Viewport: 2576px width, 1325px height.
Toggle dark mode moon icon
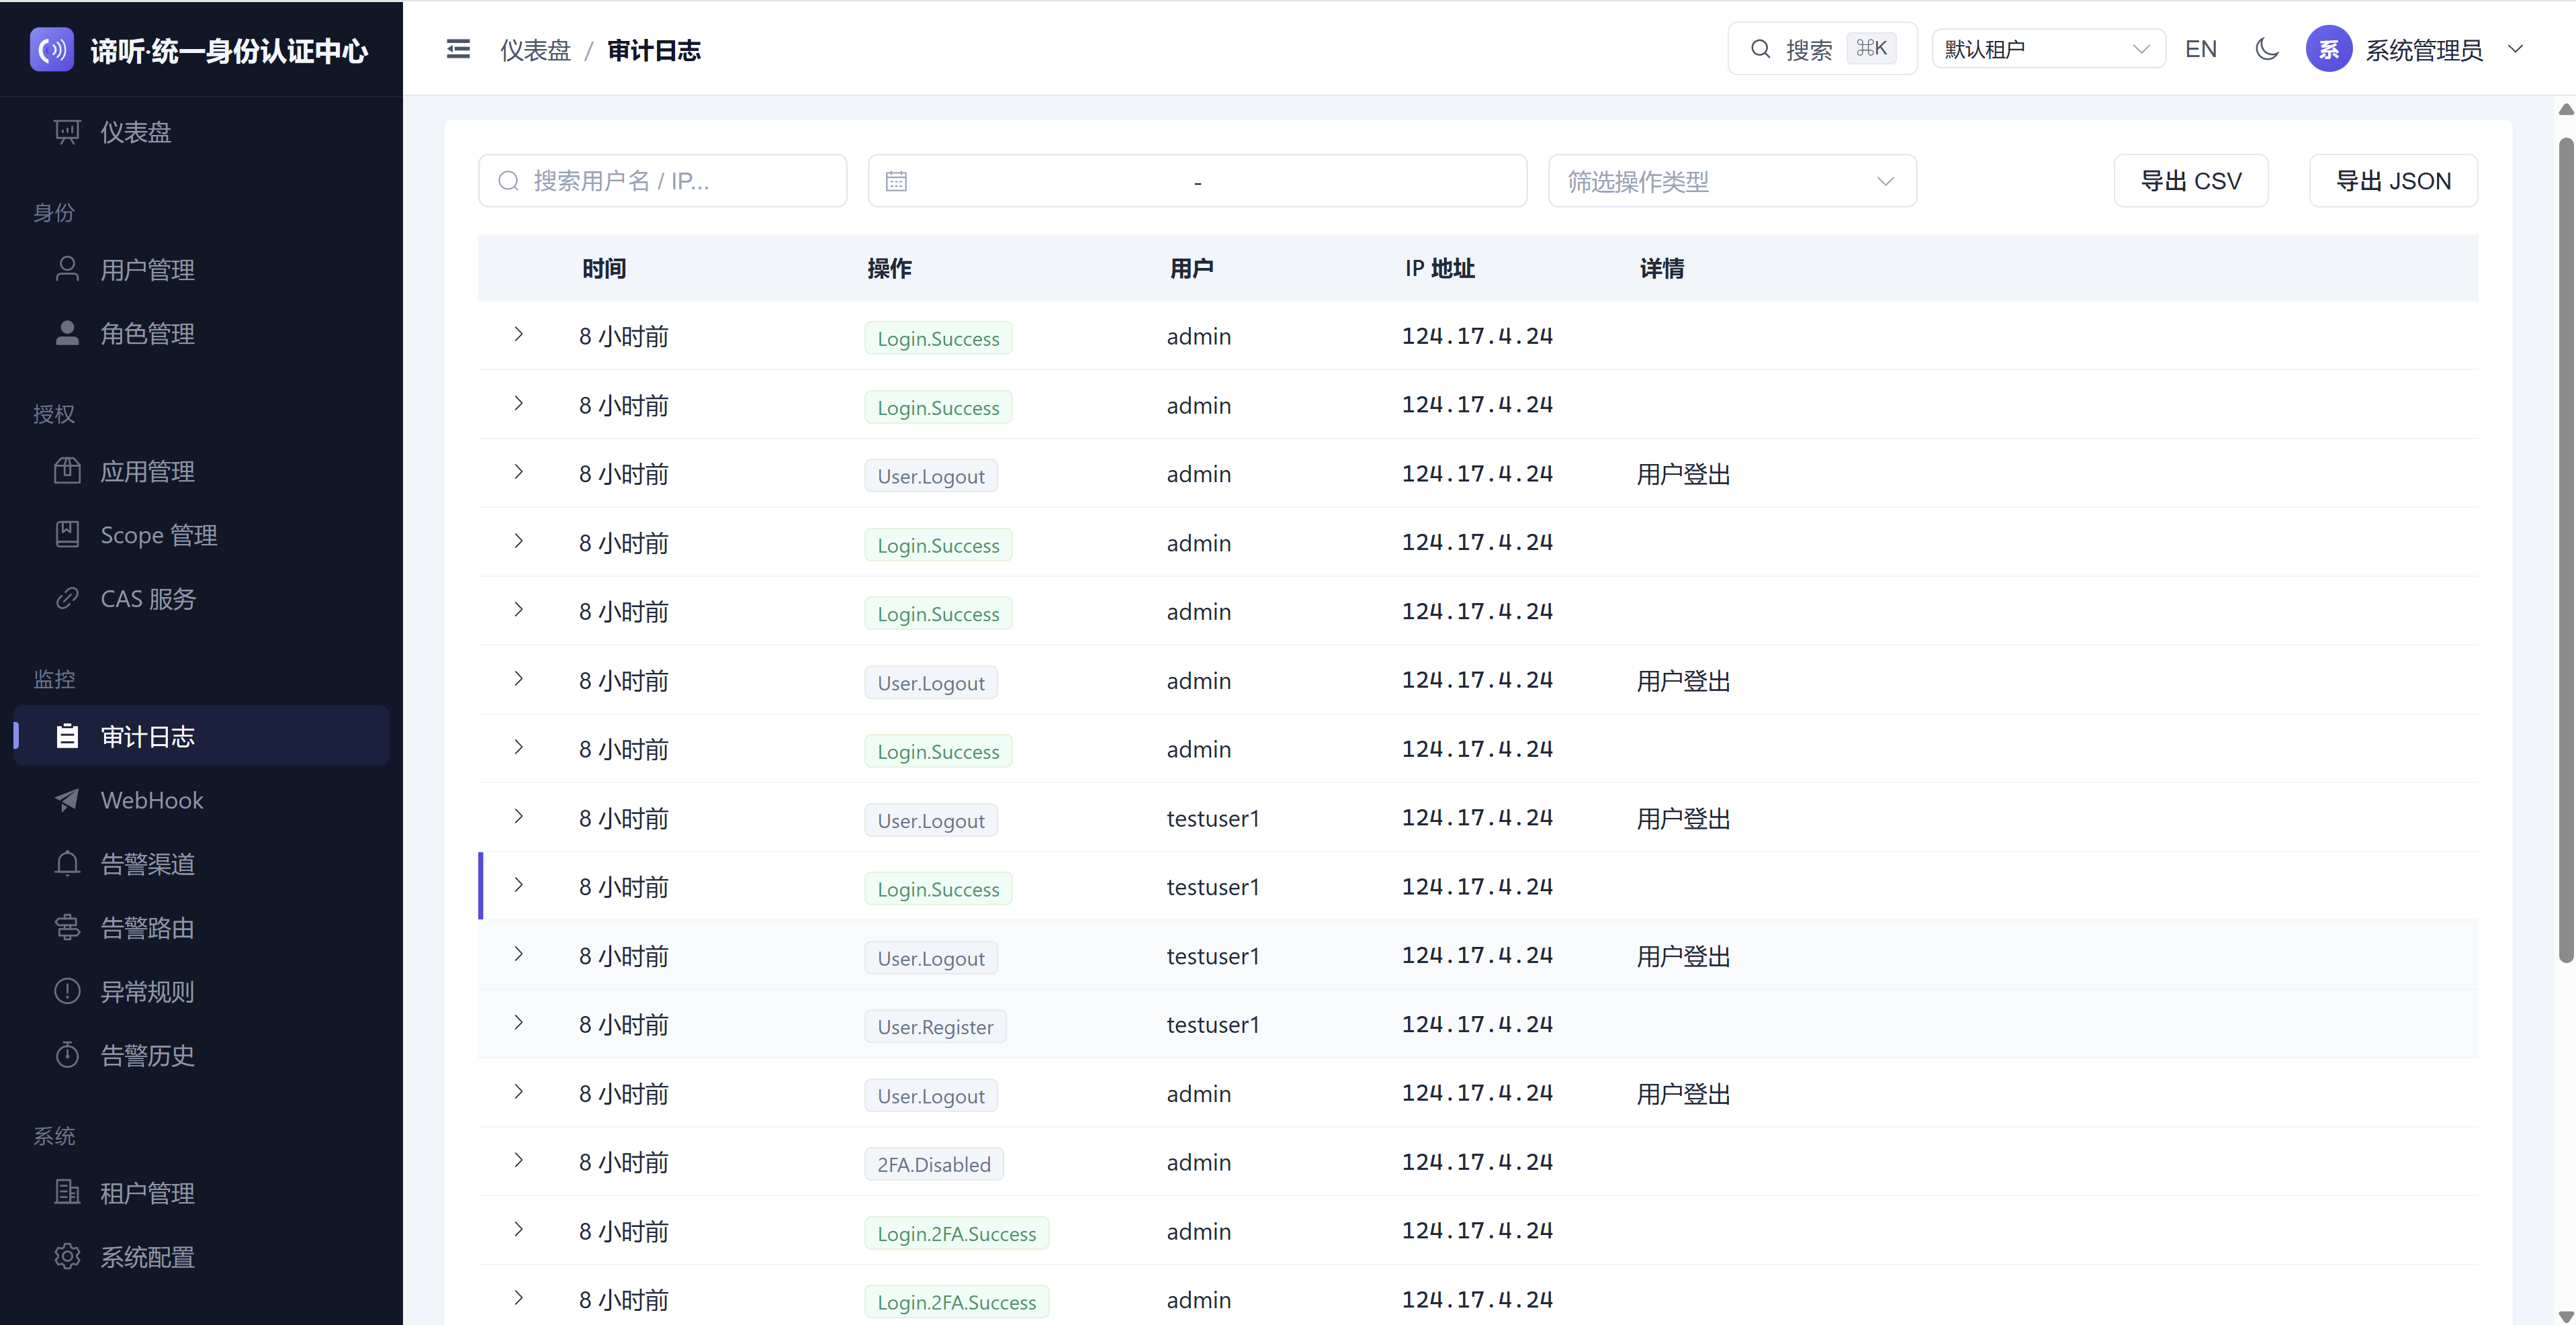pyautogui.click(x=2266, y=49)
